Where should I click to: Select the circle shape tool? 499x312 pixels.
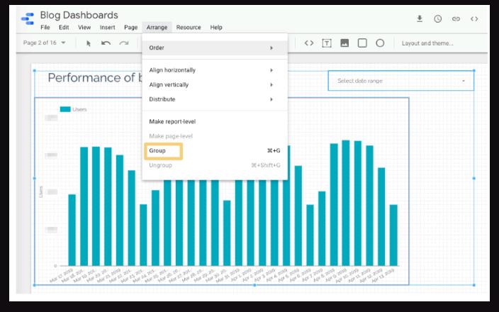(x=380, y=43)
